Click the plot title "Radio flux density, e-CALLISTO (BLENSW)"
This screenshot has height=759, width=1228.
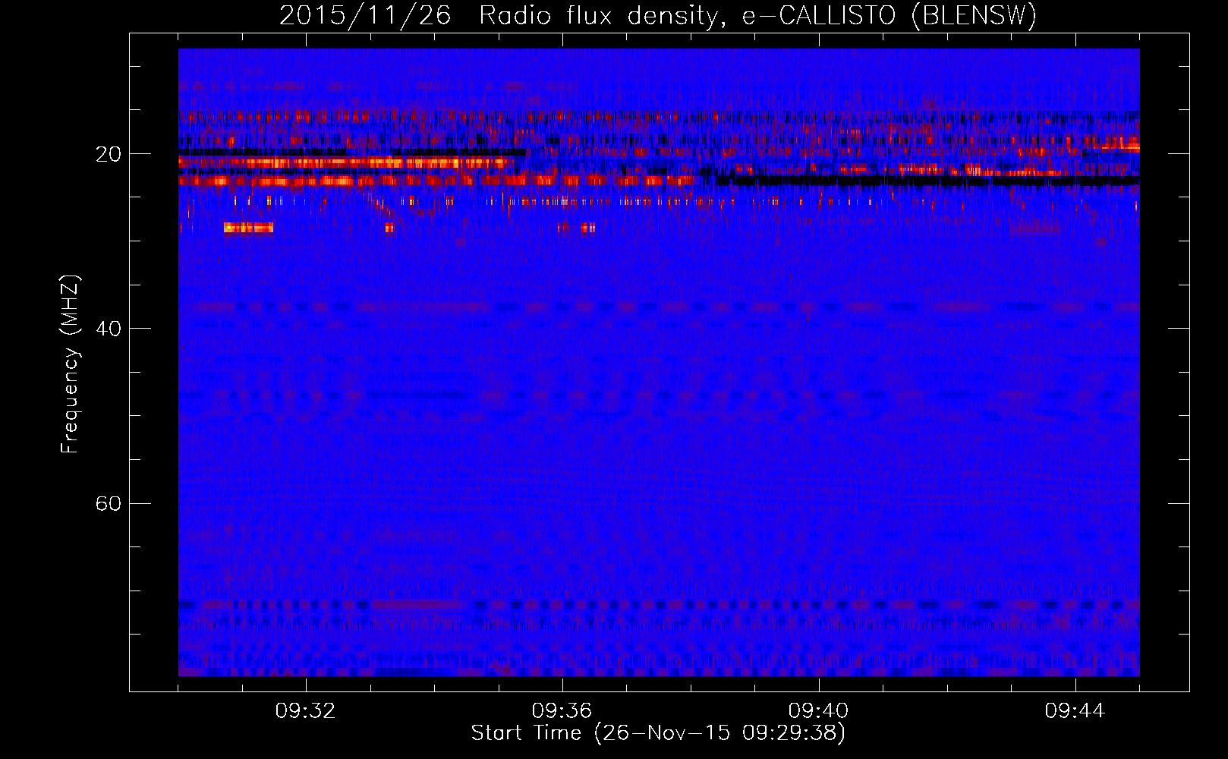click(757, 16)
